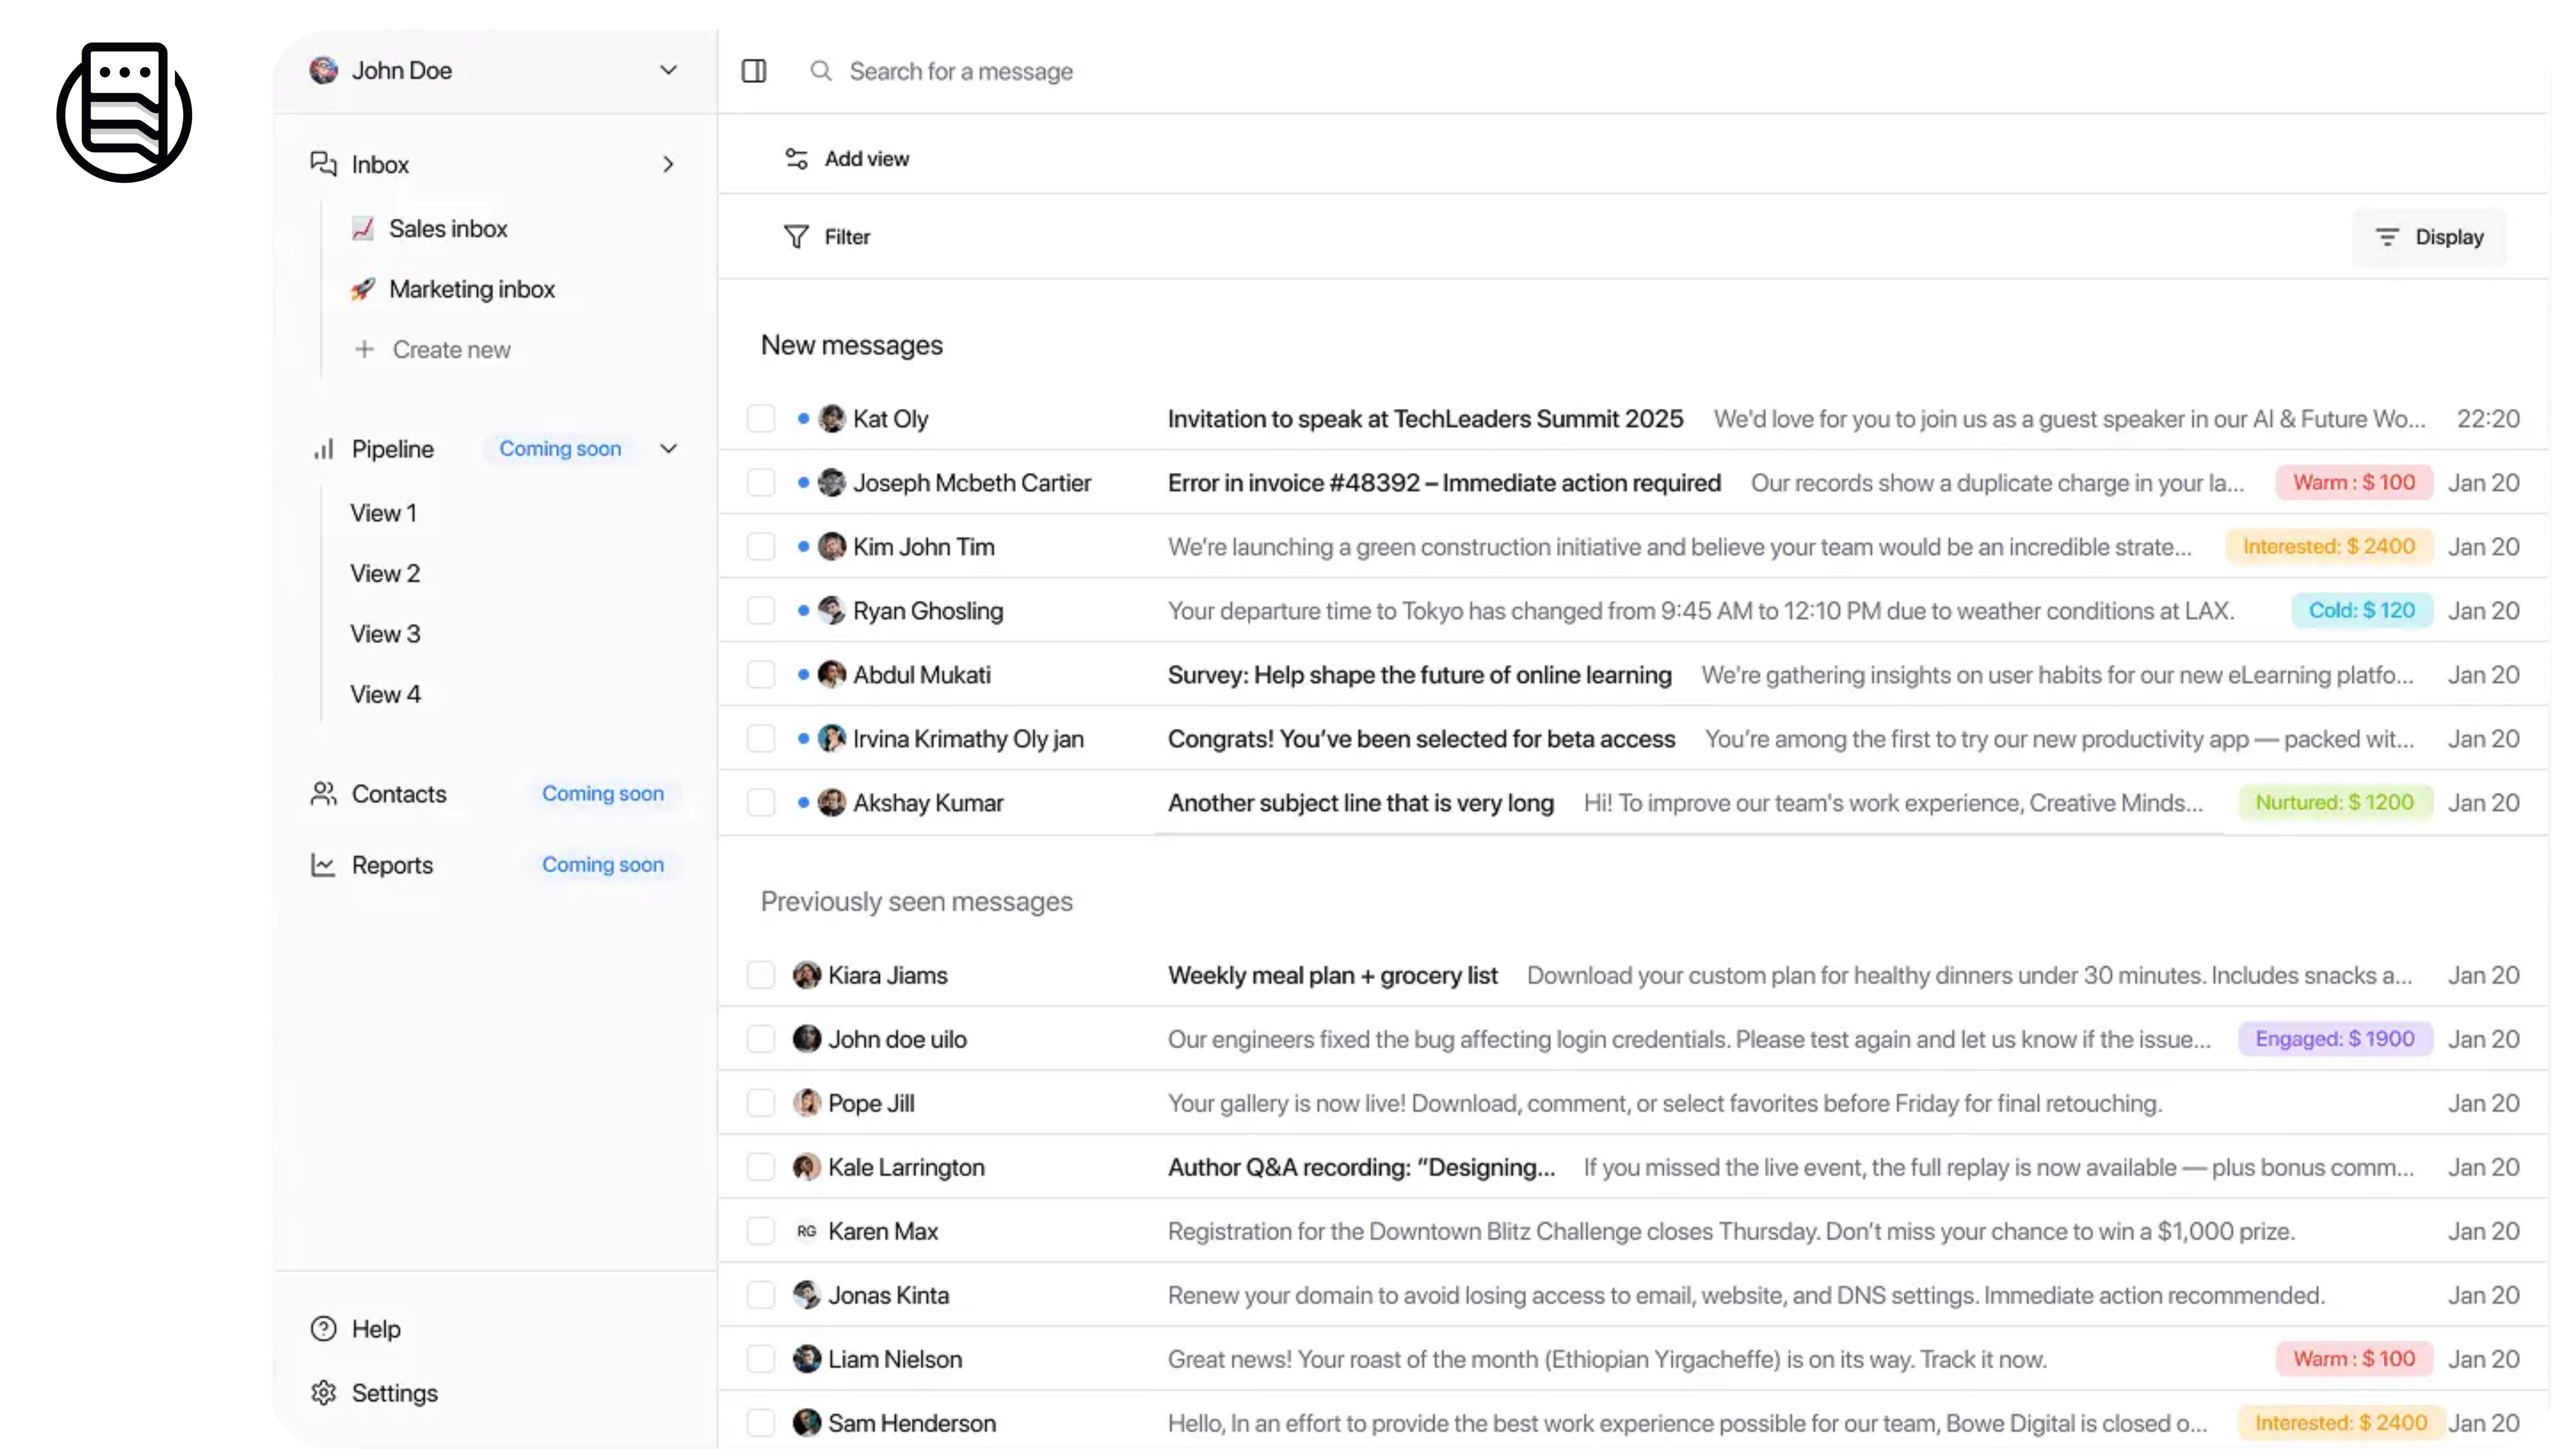Screen dimensions: 2576x1449
Task: Click the Sales inbox chart emoji
Action: pyautogui.click(x=363, y=229)
